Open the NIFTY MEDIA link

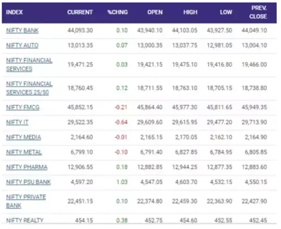23,137
